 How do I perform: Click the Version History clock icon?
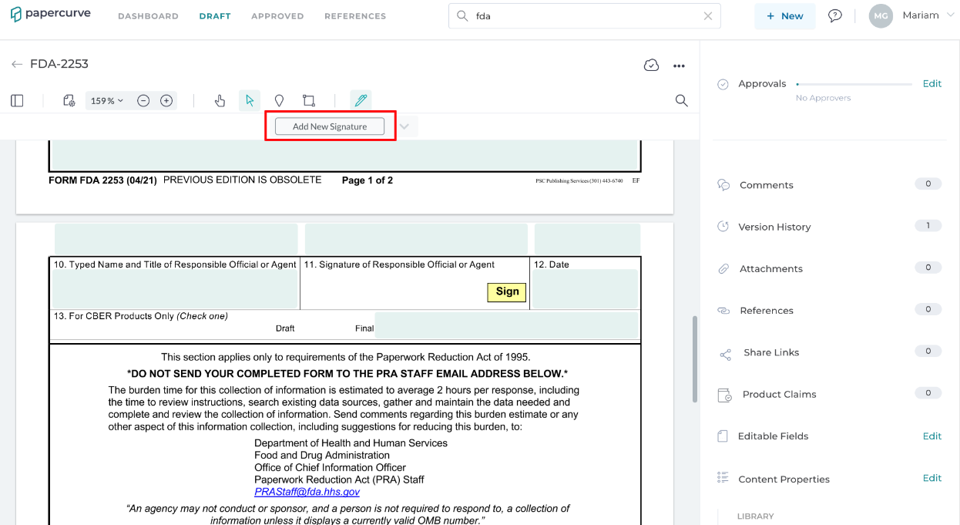[723, 227]
